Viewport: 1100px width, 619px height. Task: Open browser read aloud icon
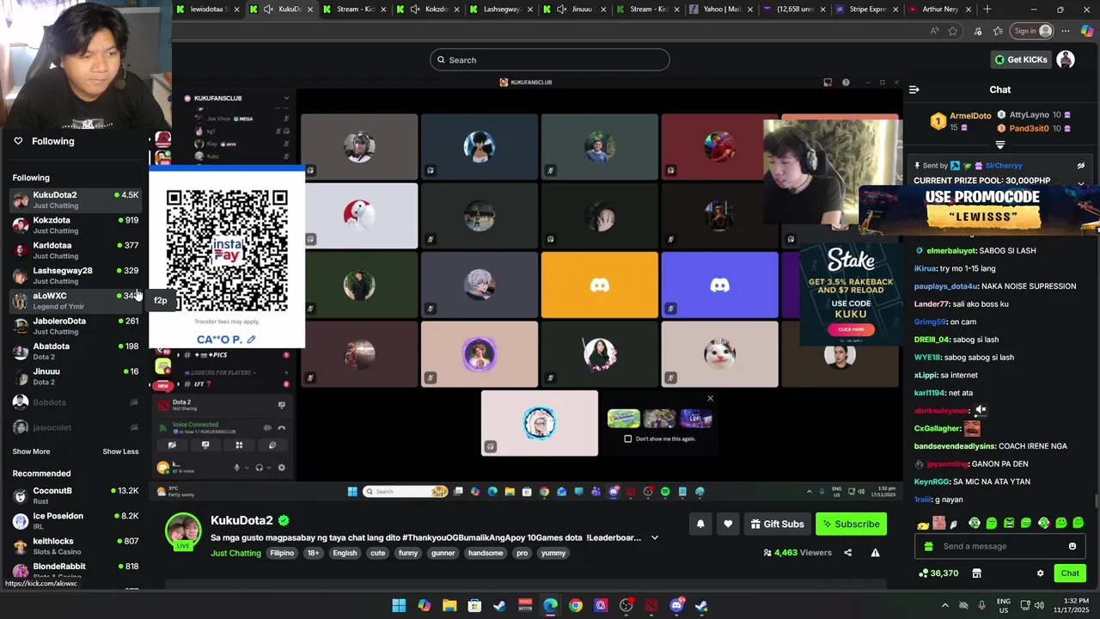pos(934,31)
